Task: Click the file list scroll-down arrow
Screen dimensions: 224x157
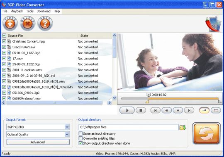Action: click(x=114, y=98)
